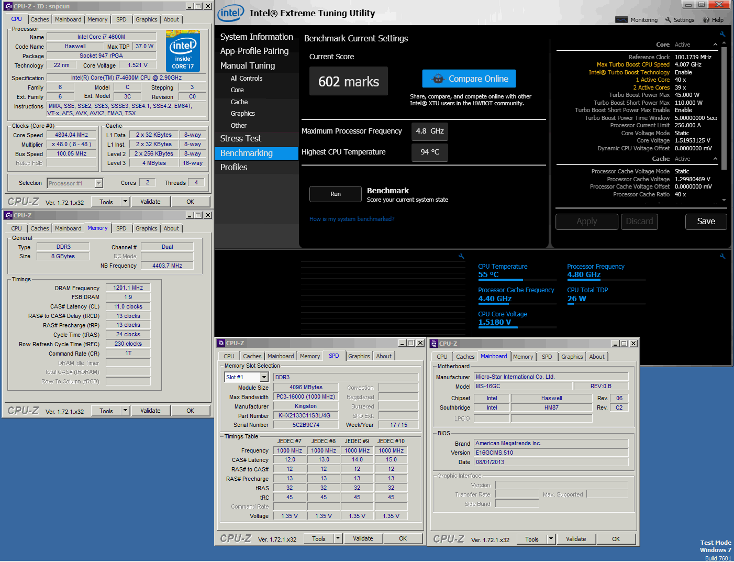Click Save in XTU settings panel
734x562 pixels.
click(x=706, y=222)
